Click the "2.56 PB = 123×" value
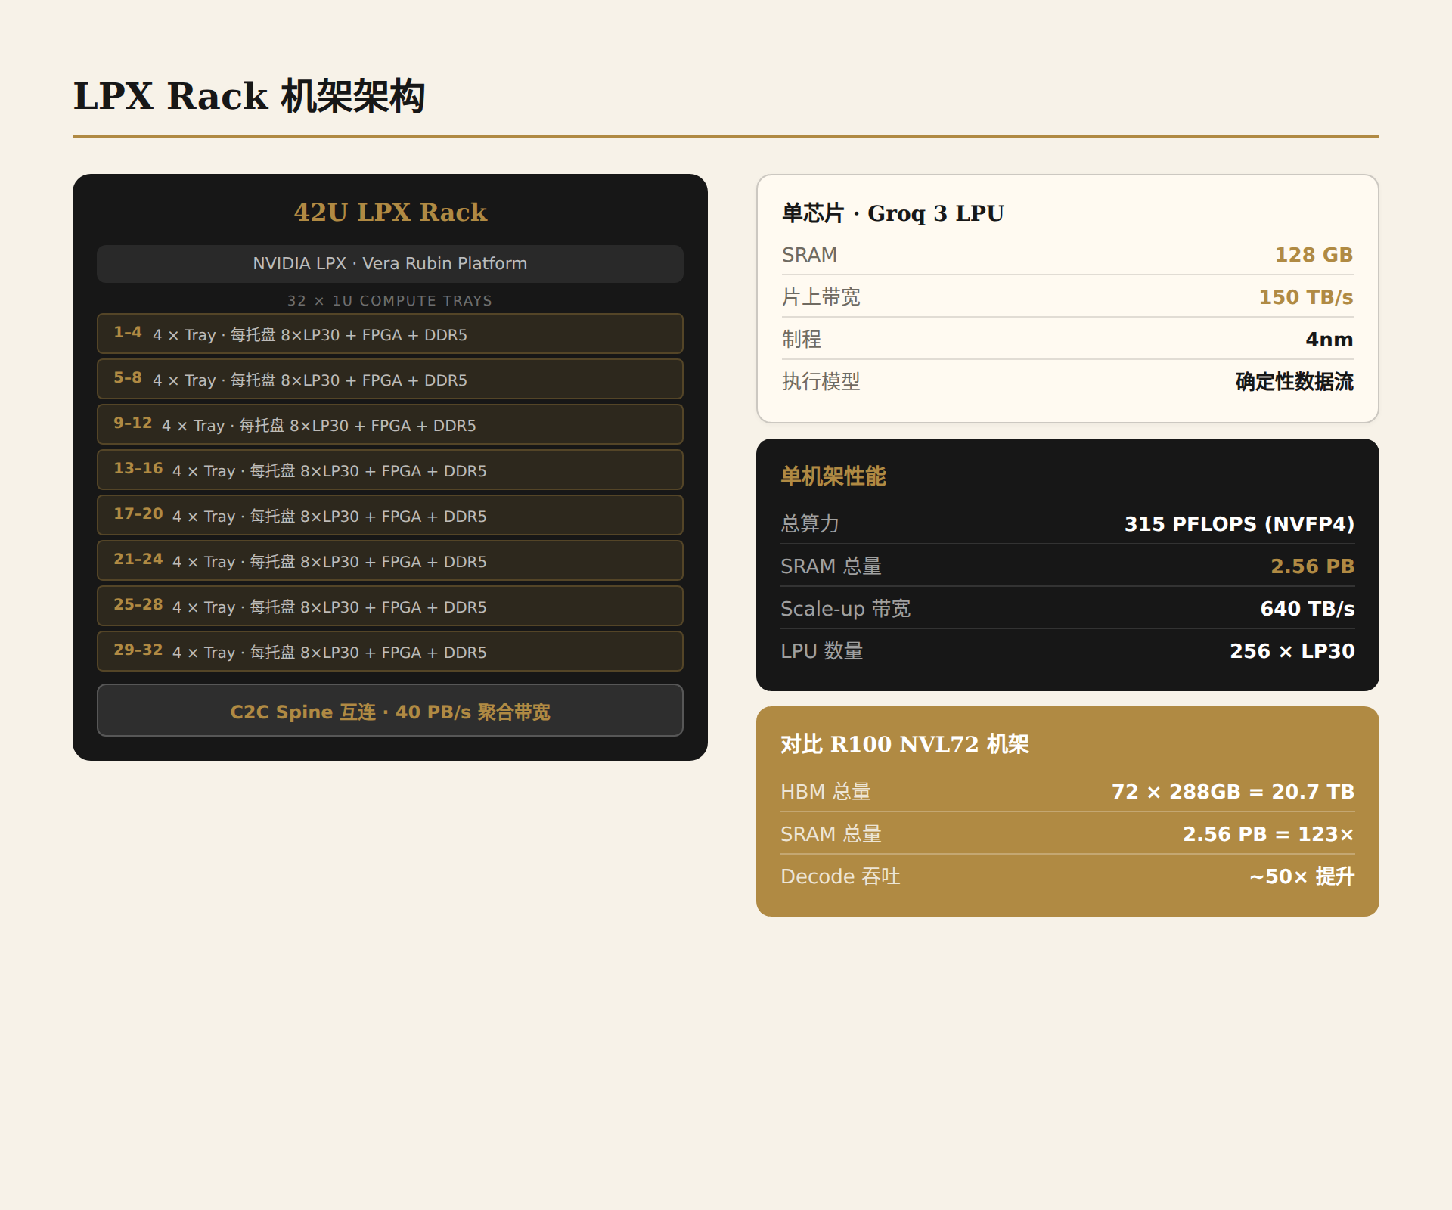Screen dimensions: 1452x1210 (1269, 834)
